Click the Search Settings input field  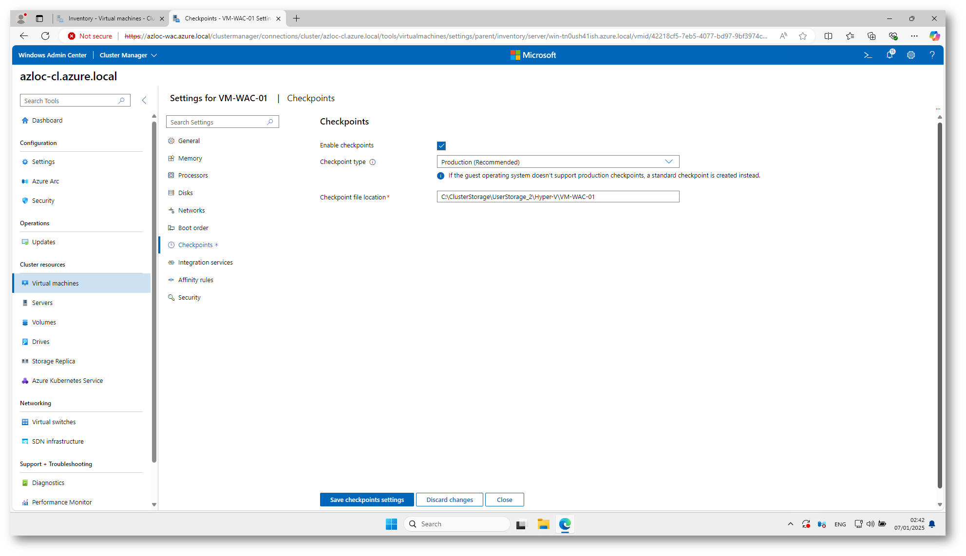[222, 122]
